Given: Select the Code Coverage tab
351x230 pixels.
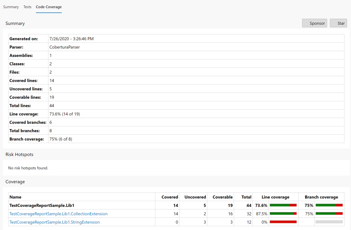Looking at the screenshot, I should click(x=49, y=7).
